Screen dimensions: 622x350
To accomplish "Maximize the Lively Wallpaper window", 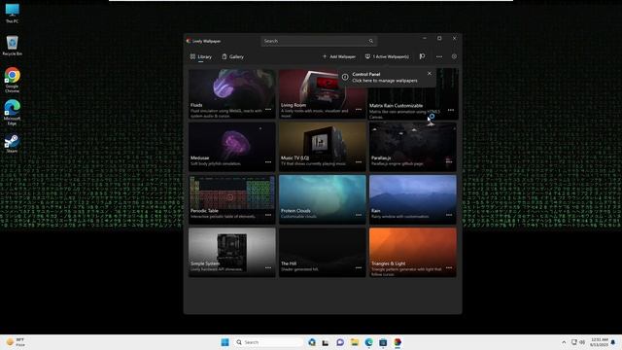I will [x=439, y=38].
